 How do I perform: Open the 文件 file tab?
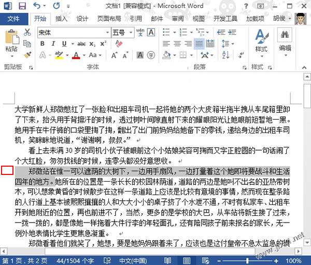(13, 19)
